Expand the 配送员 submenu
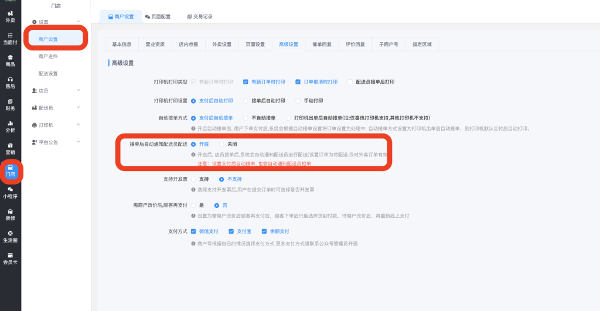 tap(56, 108)
